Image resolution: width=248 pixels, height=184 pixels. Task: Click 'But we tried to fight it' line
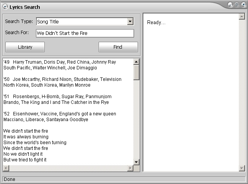[x=25, y=160]
